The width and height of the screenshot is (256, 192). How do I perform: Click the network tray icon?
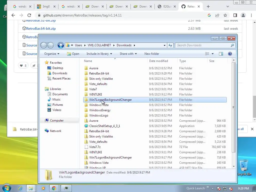tap(225, 188)
